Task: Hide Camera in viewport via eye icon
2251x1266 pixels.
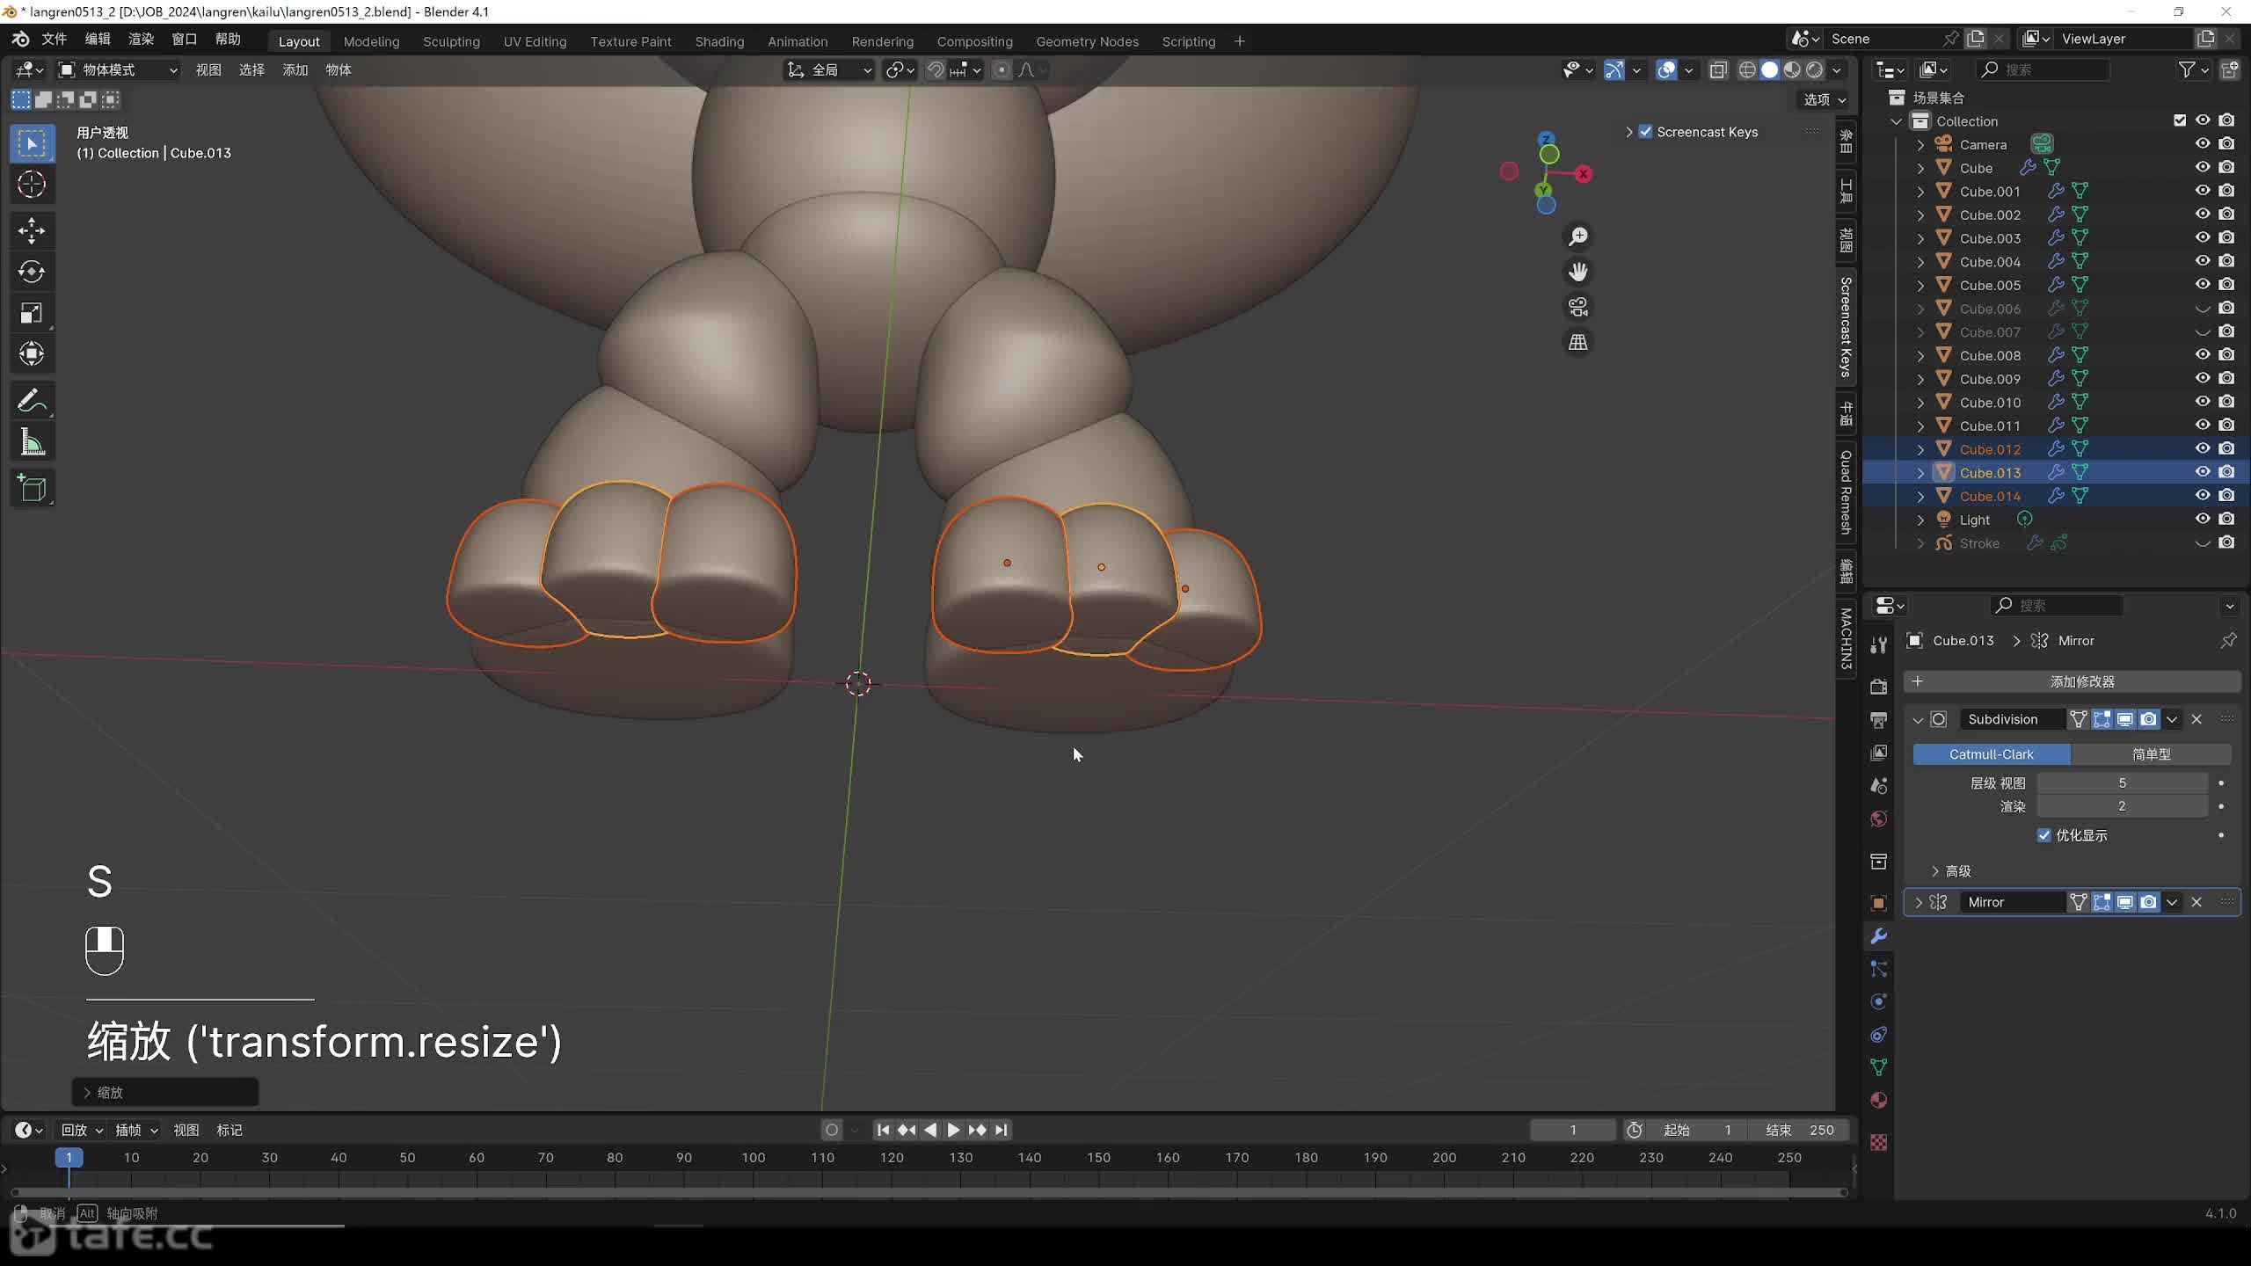Action: (2203, 144)
